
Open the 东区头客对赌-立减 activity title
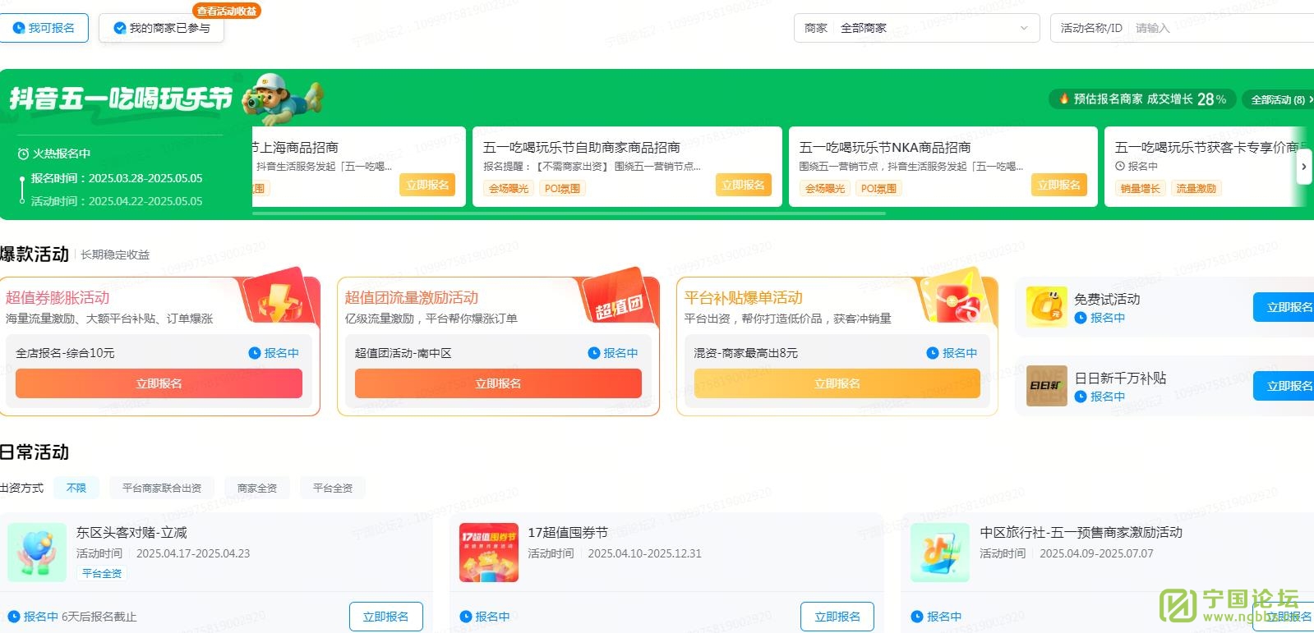(131, 532)
